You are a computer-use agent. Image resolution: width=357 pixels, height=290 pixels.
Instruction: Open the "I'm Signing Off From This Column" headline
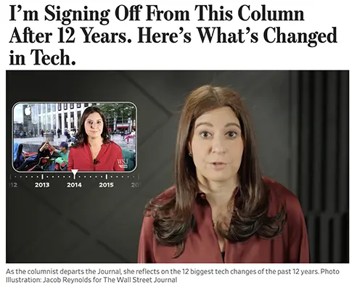[x=173, y=36]
